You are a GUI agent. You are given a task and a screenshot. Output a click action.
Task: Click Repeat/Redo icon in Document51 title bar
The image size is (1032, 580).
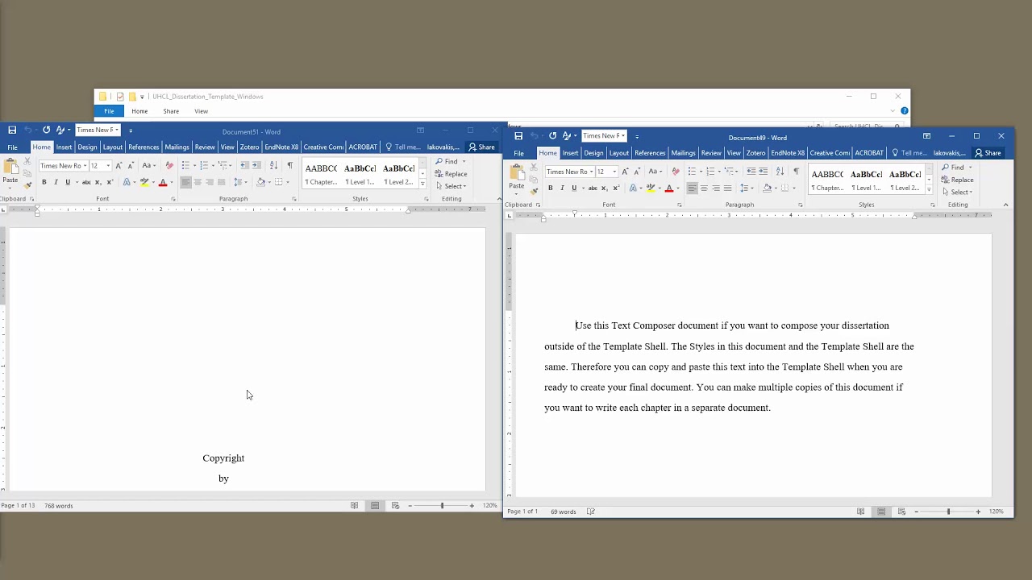[46, 130]
